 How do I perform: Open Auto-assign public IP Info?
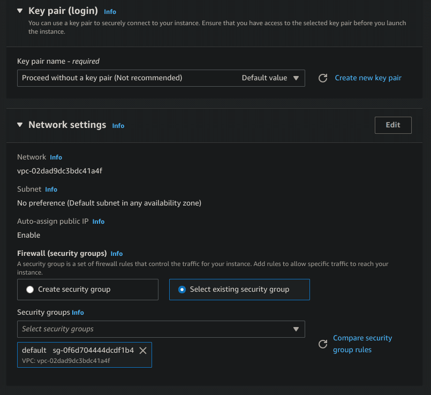point(98,221)
